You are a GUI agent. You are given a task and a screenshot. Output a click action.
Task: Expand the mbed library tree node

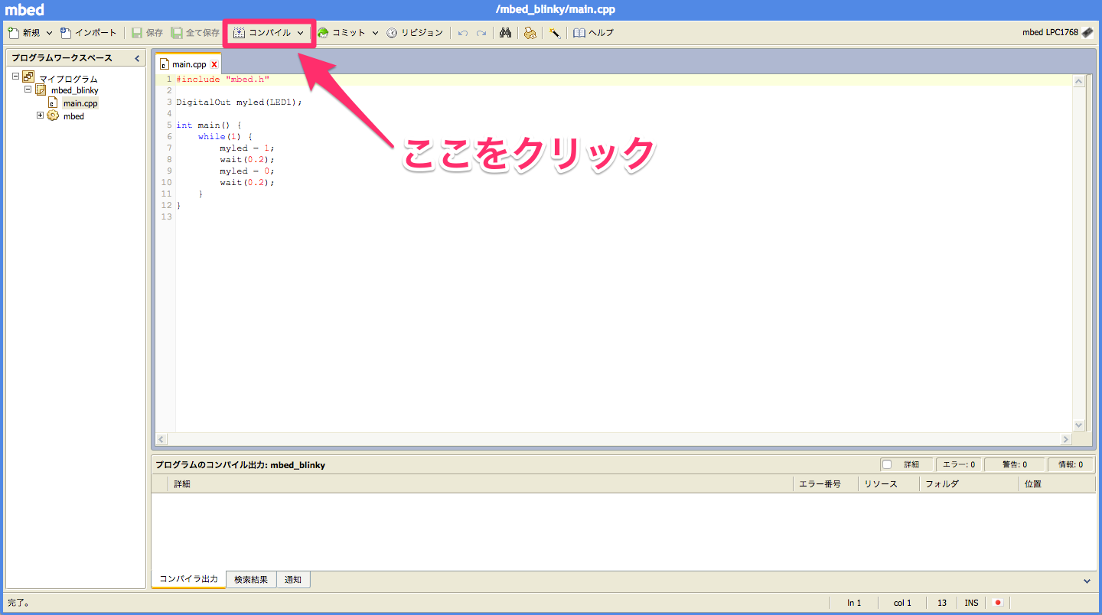(39, 116)
